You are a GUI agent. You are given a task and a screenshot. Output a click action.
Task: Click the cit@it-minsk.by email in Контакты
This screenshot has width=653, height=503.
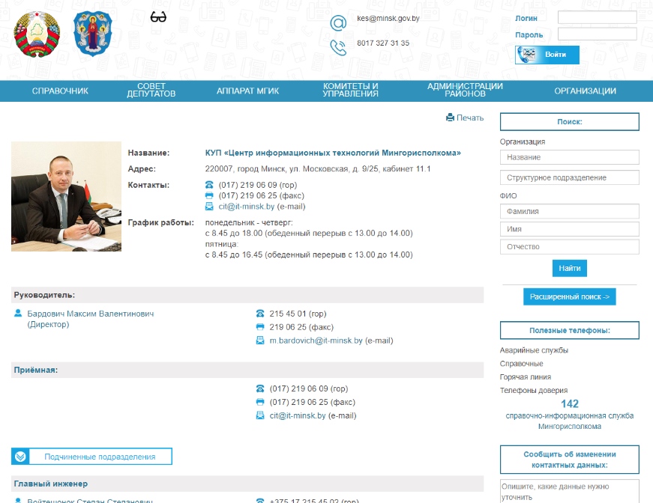coord(247,207)
